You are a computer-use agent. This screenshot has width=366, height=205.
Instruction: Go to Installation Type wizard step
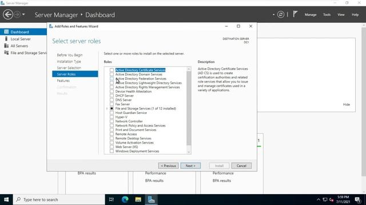point(69,61)
